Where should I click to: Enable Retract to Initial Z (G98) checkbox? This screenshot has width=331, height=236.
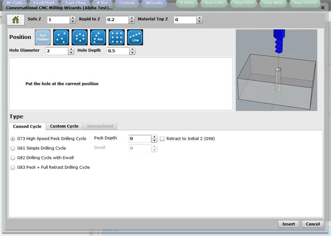[x=163, y=139]
